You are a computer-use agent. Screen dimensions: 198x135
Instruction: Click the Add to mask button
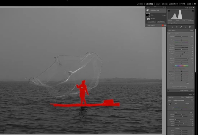coord(152,22)
